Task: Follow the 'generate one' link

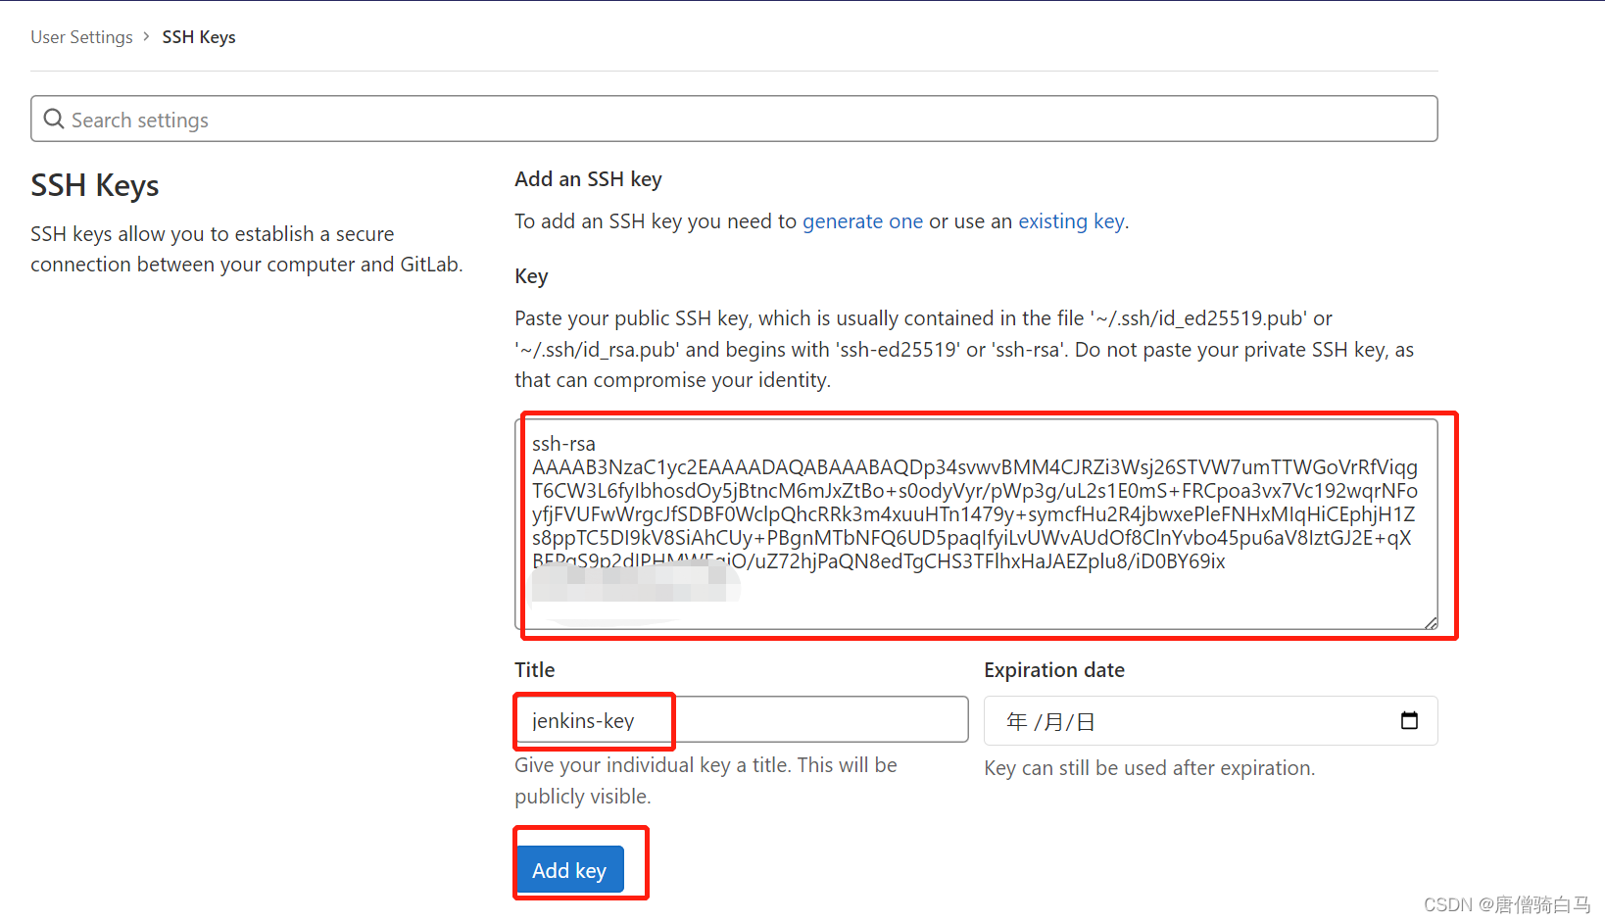Action: (862, 221)
